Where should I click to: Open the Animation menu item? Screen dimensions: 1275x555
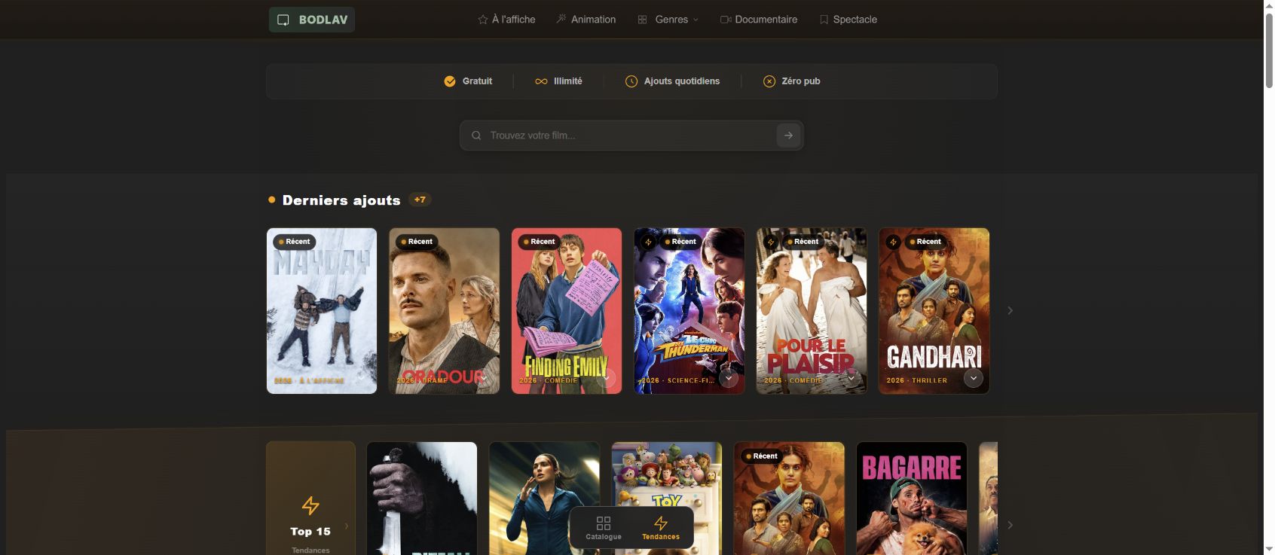pyautogui.click(x=586, y=20)
